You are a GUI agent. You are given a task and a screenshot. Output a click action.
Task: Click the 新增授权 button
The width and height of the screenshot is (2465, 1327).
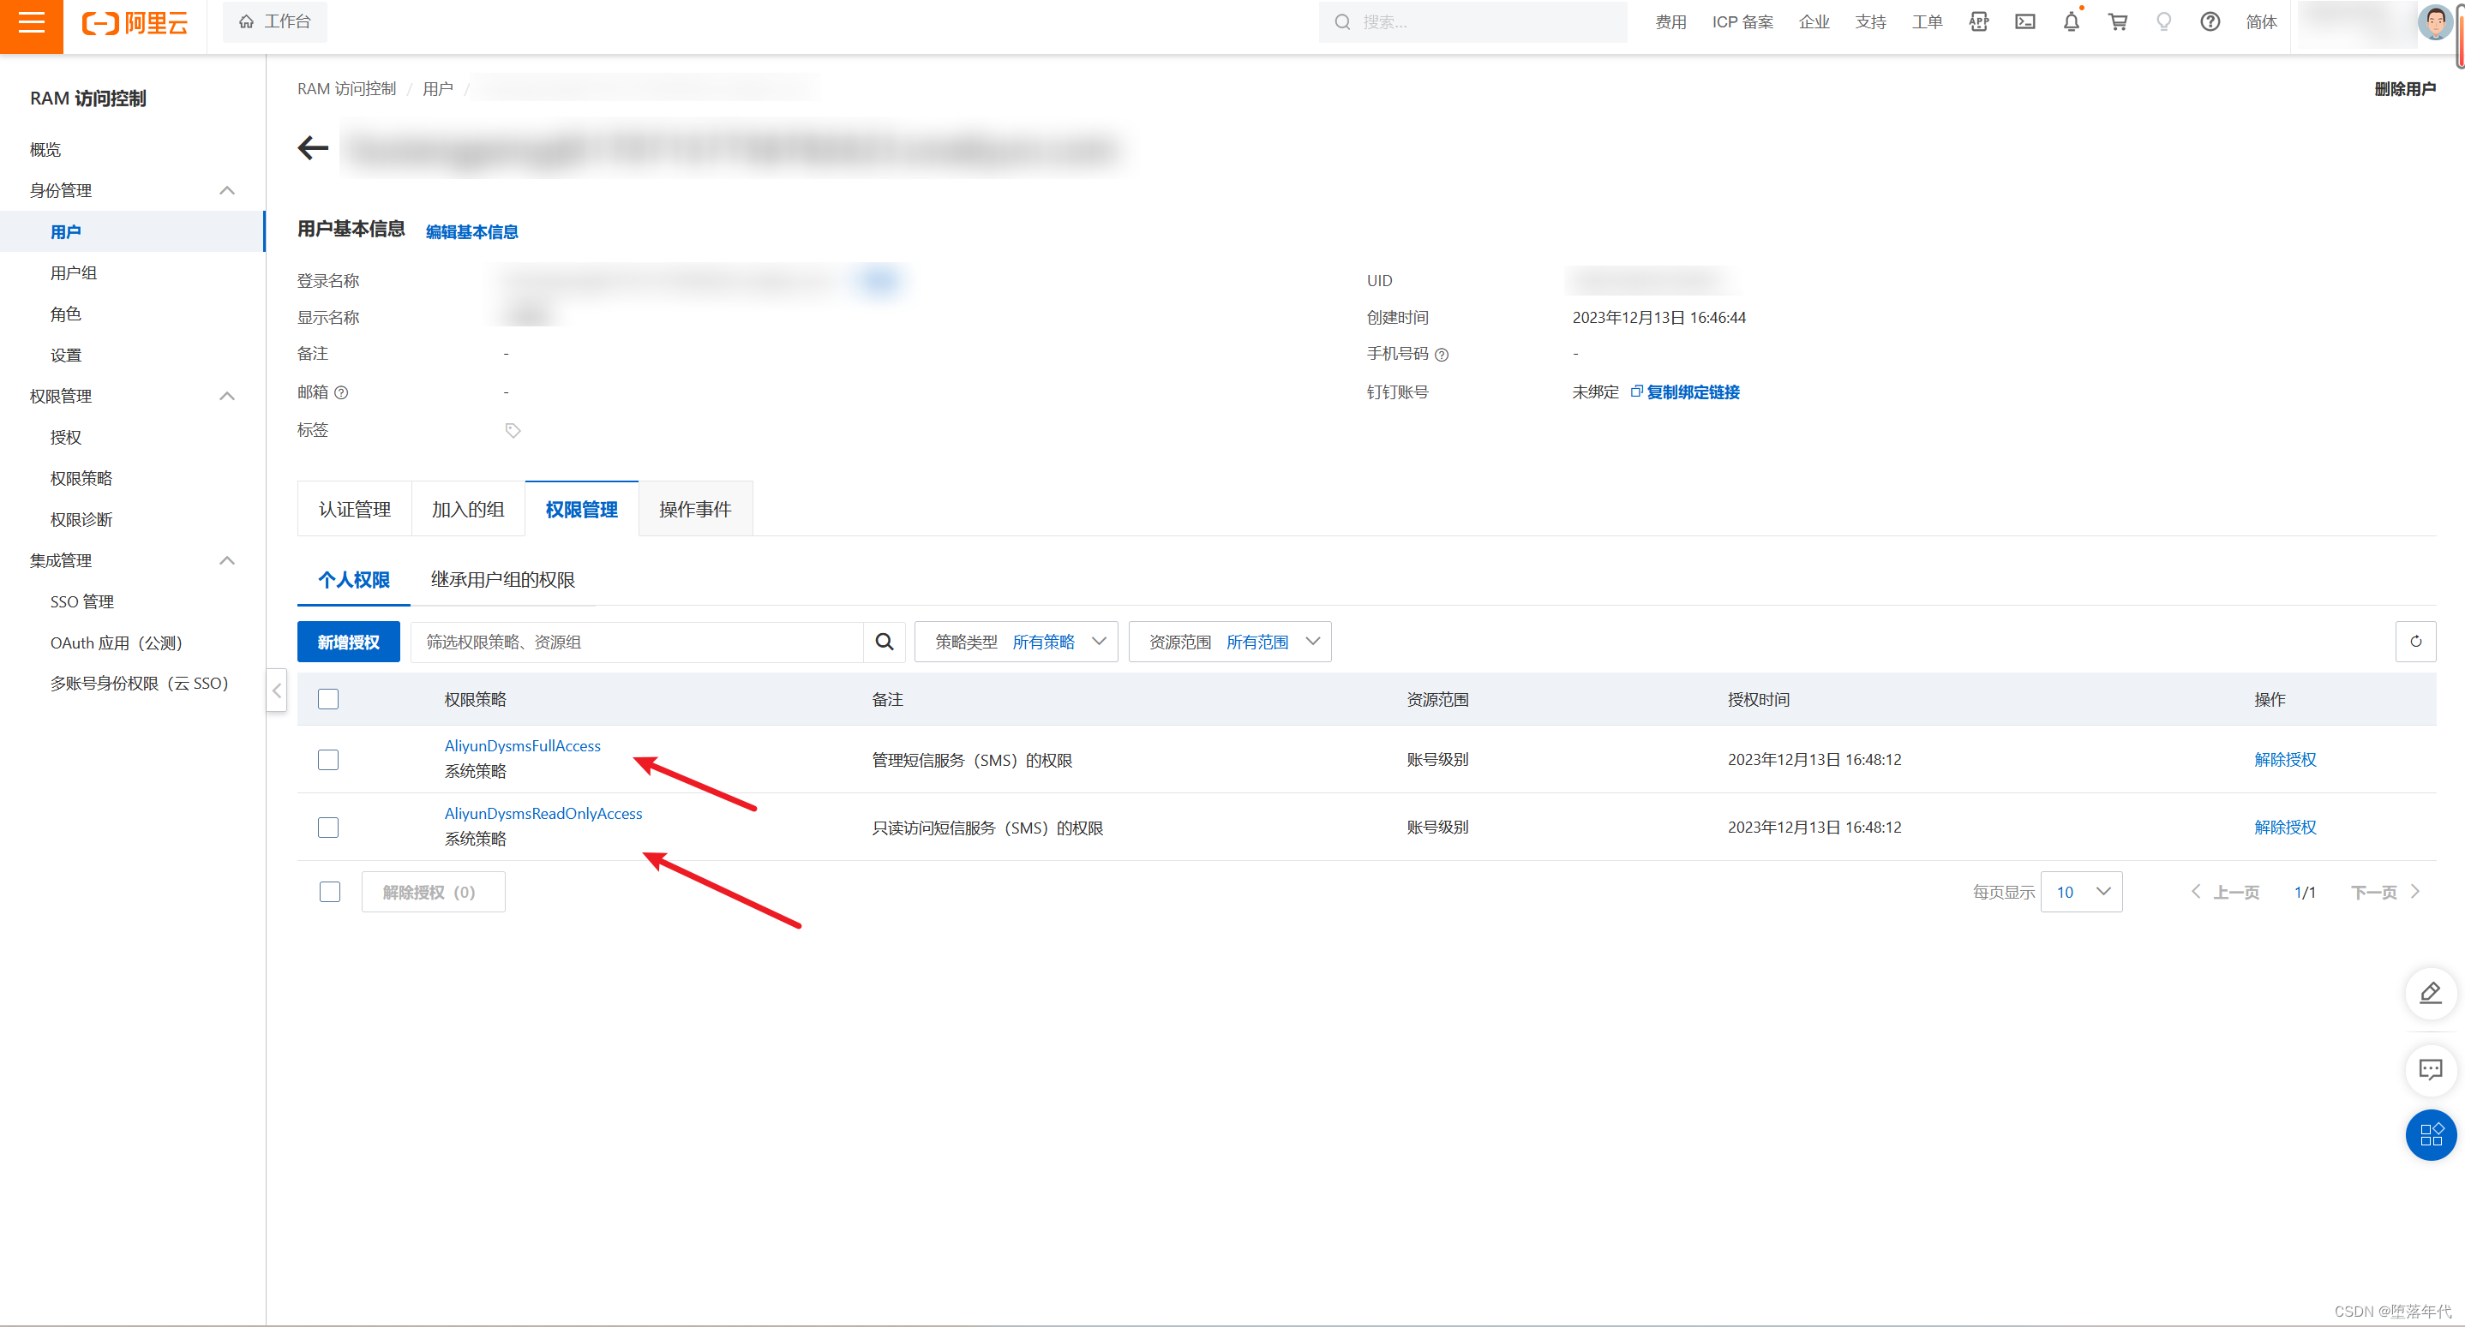tap(348, 642)
